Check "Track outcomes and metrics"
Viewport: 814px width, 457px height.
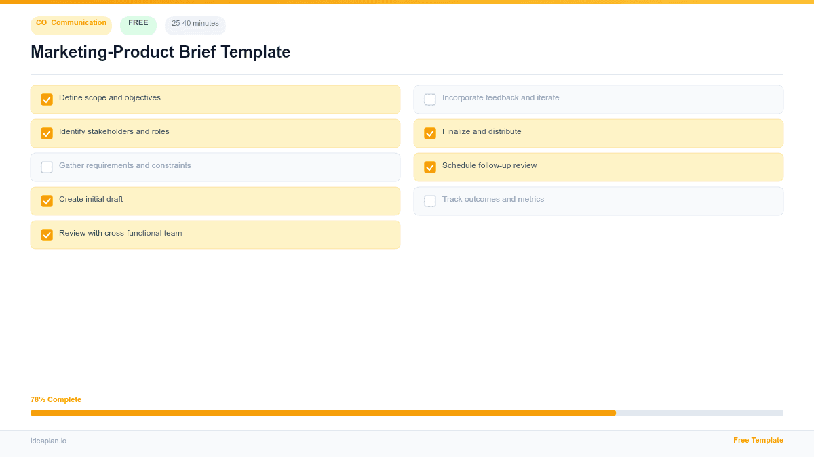click(x=430, y=200)
